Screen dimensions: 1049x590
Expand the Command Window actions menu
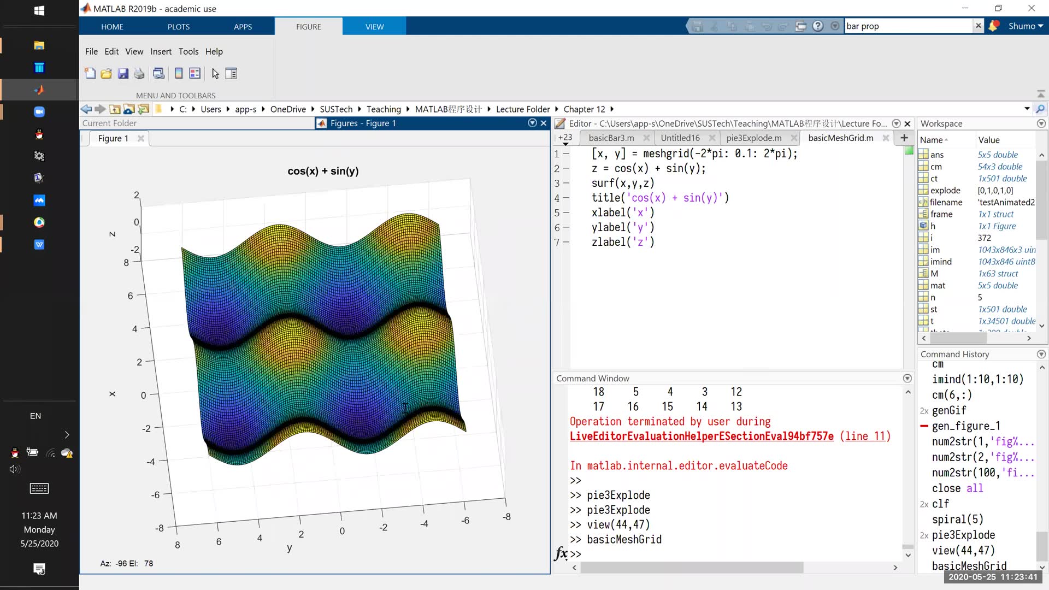pos(907,378)
